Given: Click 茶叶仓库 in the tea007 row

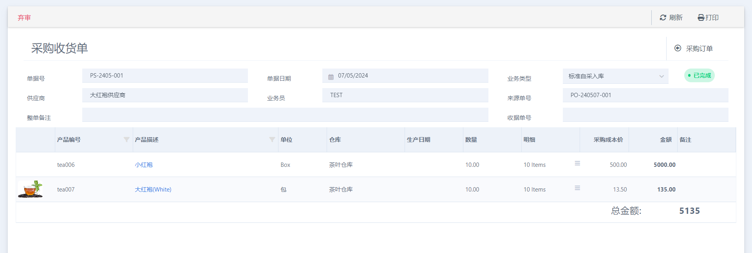Looking at the screenshot, I should click(341, 190).
